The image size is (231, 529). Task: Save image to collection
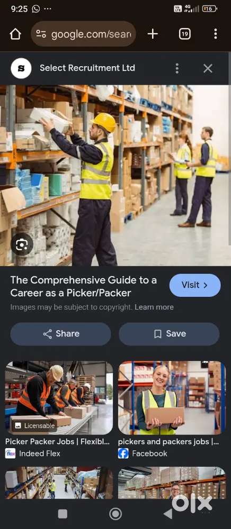pos(169,334)
